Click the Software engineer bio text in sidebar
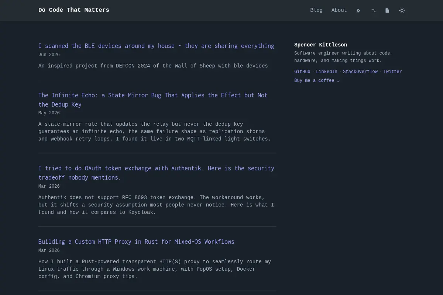The height and width of the screenshot is (295, 443). pos(343,57)
